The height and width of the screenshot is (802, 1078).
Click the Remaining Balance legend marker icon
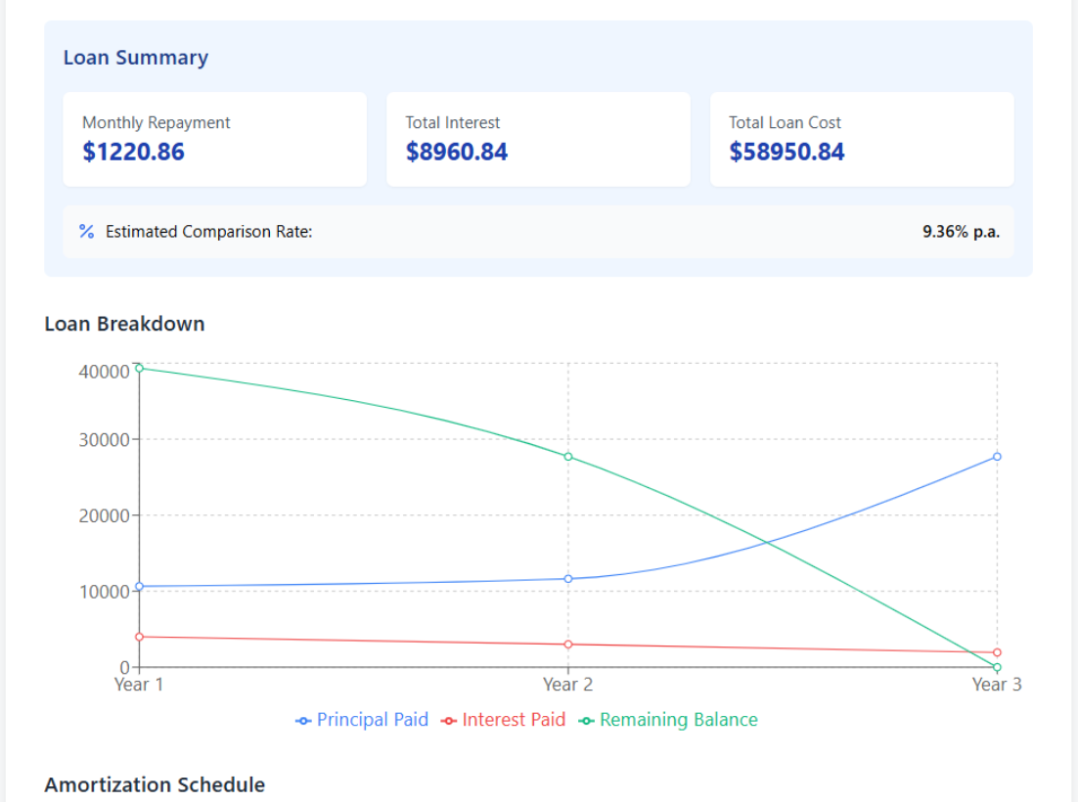[x=586, y=721]
